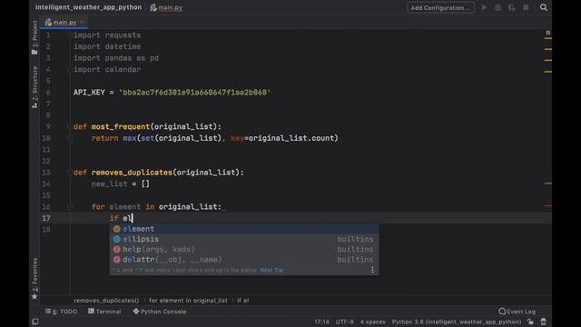Click the yellow warning stripe mark level with line 1
Screen dimensions: 581x327
point(548,38)
